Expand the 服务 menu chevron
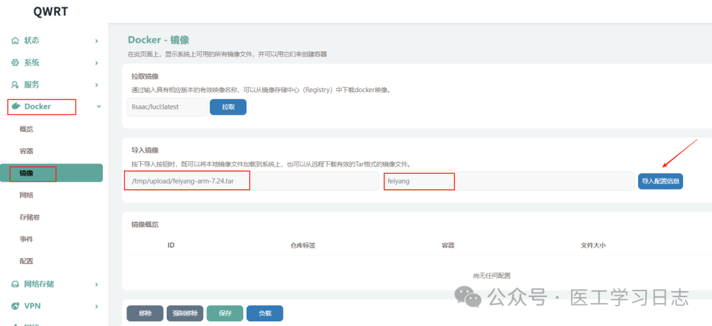Image resolution: width=712 pixels, height=326 pixels. click(97, 84)
